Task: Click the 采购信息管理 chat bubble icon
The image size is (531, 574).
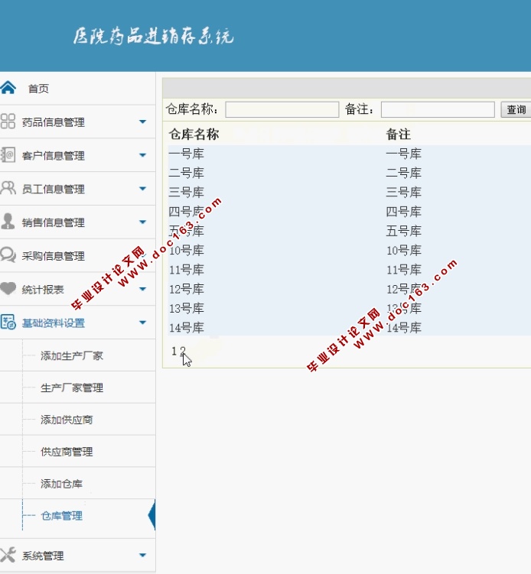Action: (8, 255)
